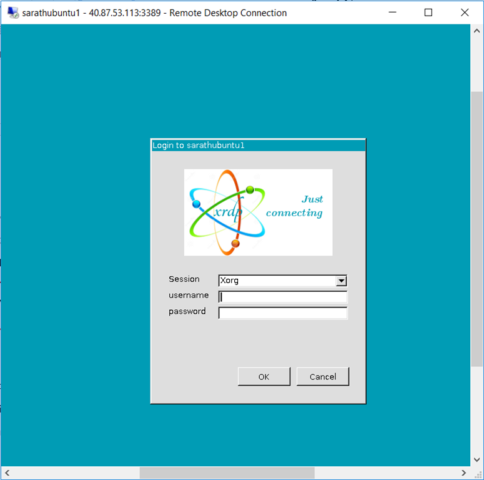Click the 'username' label

(x=189, y=295)
